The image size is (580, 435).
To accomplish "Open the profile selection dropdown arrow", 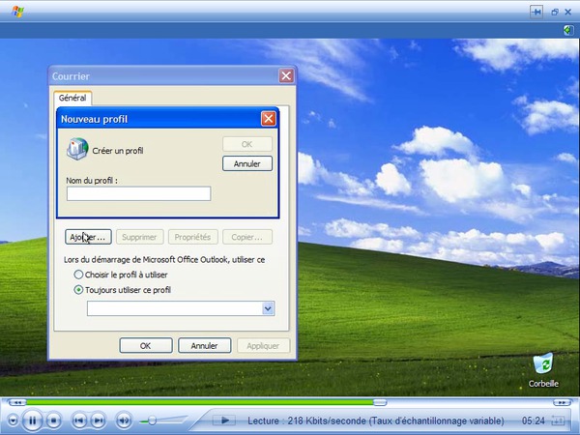I will point(268,308).
